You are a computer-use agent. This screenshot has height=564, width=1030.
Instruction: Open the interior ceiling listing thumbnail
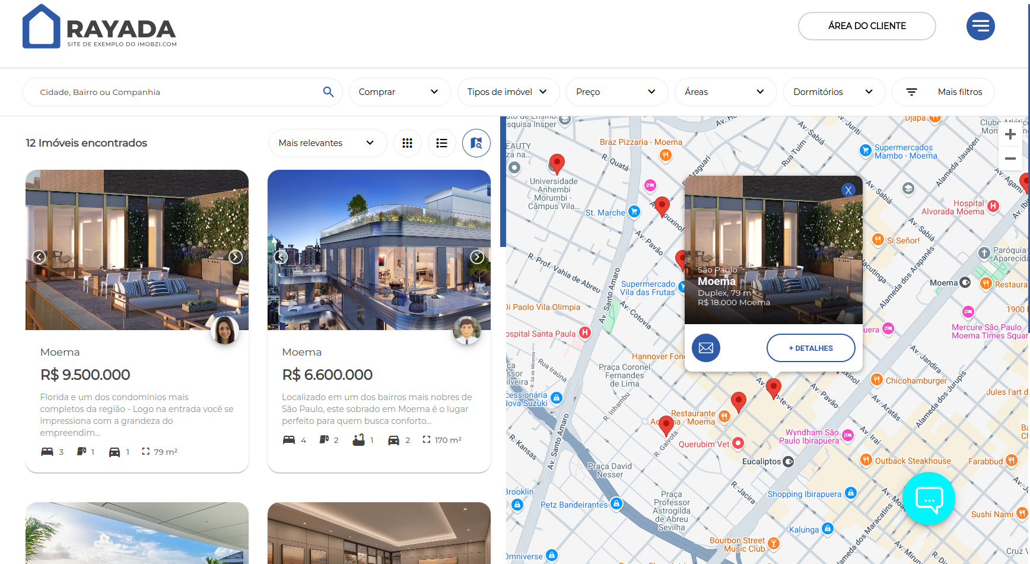pyautogui.click(x=379, y=533)
